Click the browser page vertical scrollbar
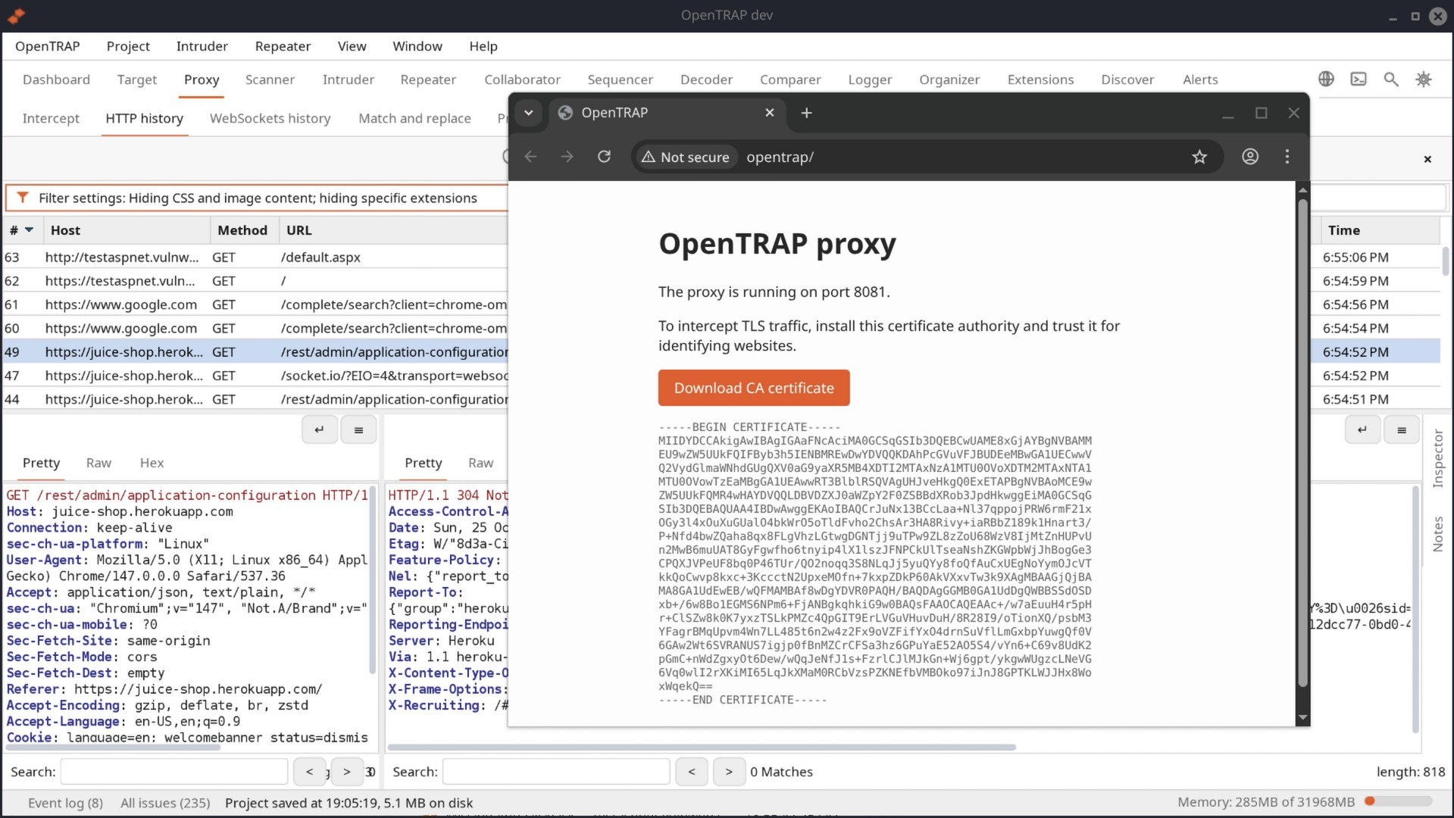This screenshot has width=1454, height=818. point(1303,443)
